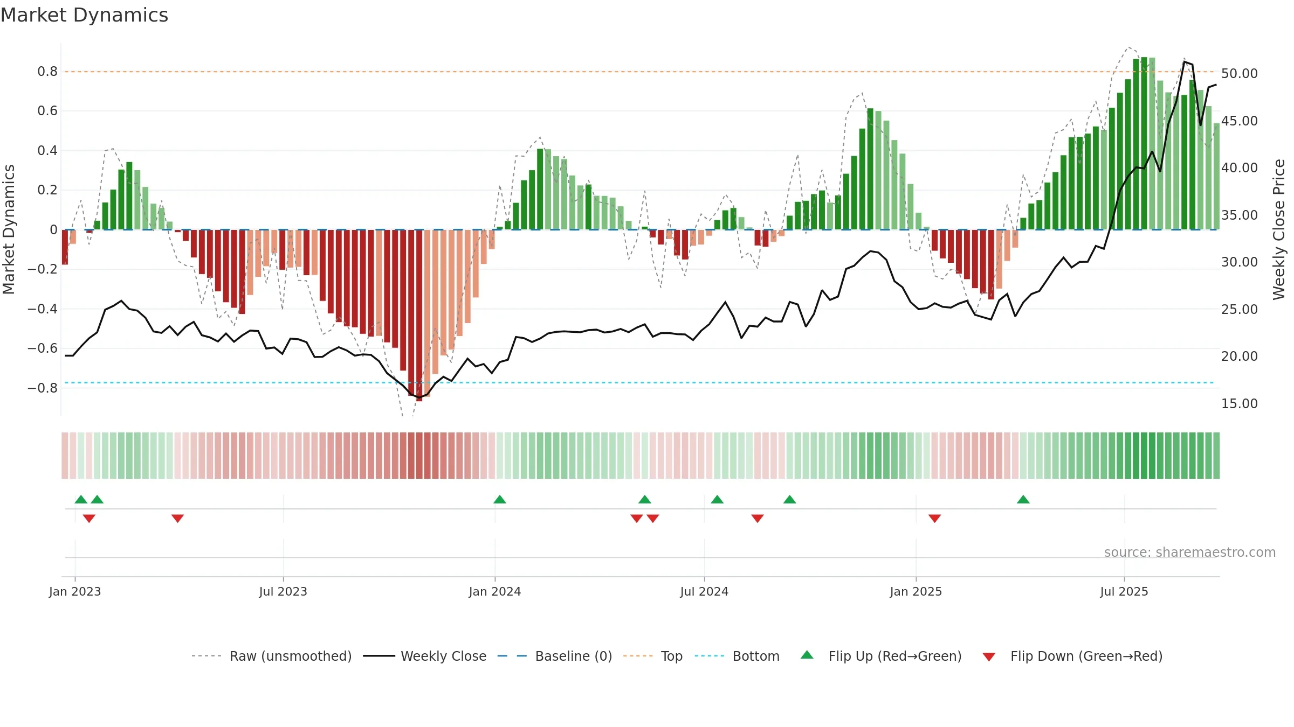Click the right axis price tick 15.00
1294x727 pixels.
[1240, 403]
